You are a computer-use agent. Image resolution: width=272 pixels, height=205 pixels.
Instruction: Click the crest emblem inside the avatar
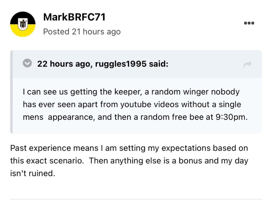pyautogui.click(x=23, y=24)
